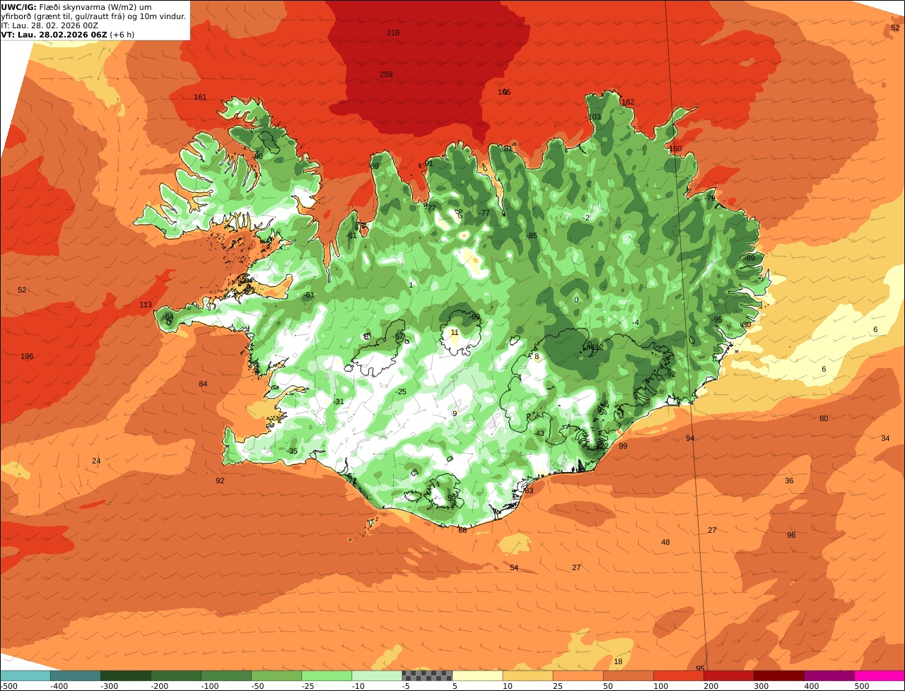Image resolution: width=905 pixels, height=691 pixels.
Task: Click the legend swatch between -200 and -100
Action: [x=176, y=675]
